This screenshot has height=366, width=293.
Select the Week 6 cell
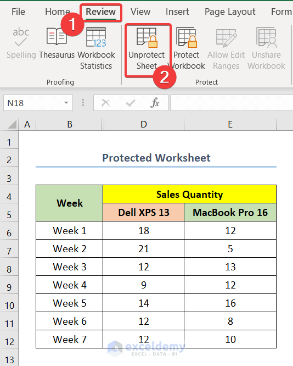70,321
